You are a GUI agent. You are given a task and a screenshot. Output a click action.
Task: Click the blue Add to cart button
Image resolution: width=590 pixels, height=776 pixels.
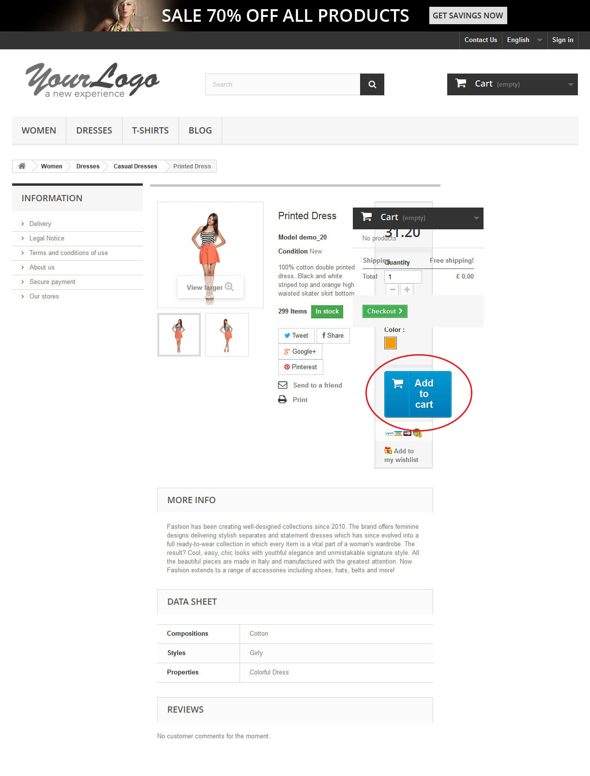(418, 394)
